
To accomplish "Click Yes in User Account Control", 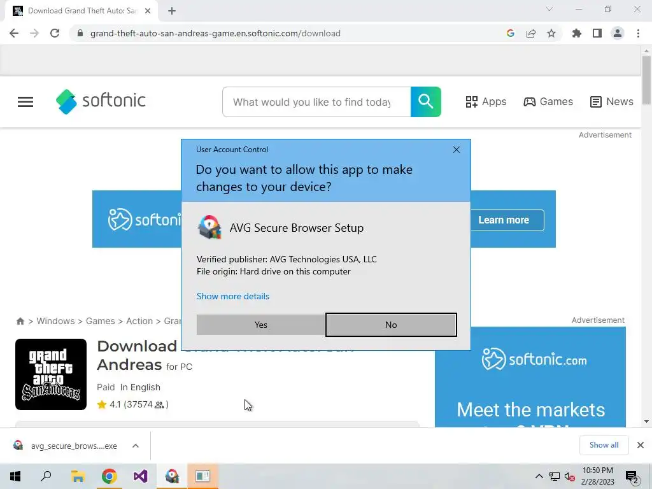I will click(260, 325).
